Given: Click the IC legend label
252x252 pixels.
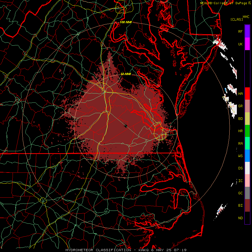Looking at the screenshot, I should click(240, 181).
